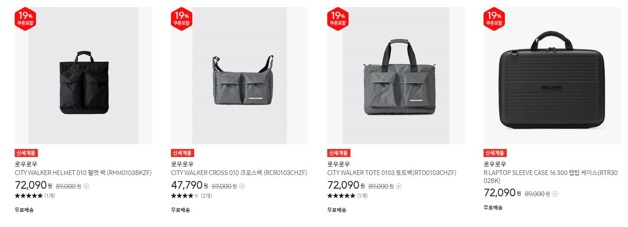Click the 19% coupon badge on tote bag

pos(338,19)
